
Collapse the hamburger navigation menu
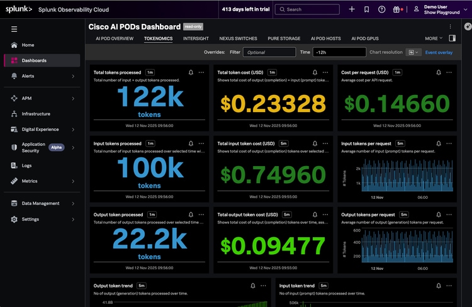[14, 29]
